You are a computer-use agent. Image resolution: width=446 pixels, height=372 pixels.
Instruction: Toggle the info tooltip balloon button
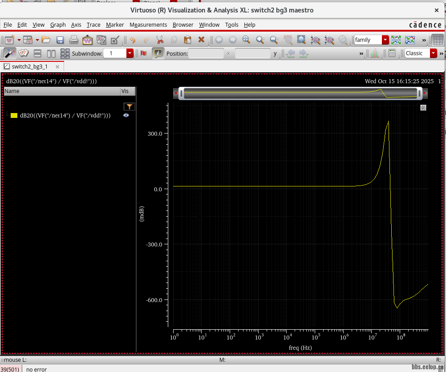point(158,53)
